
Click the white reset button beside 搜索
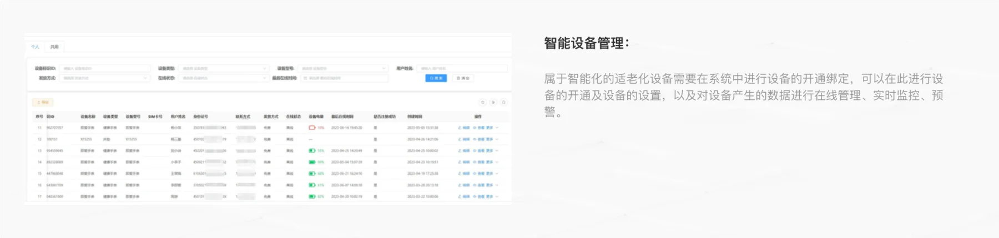tap(463, 78)
